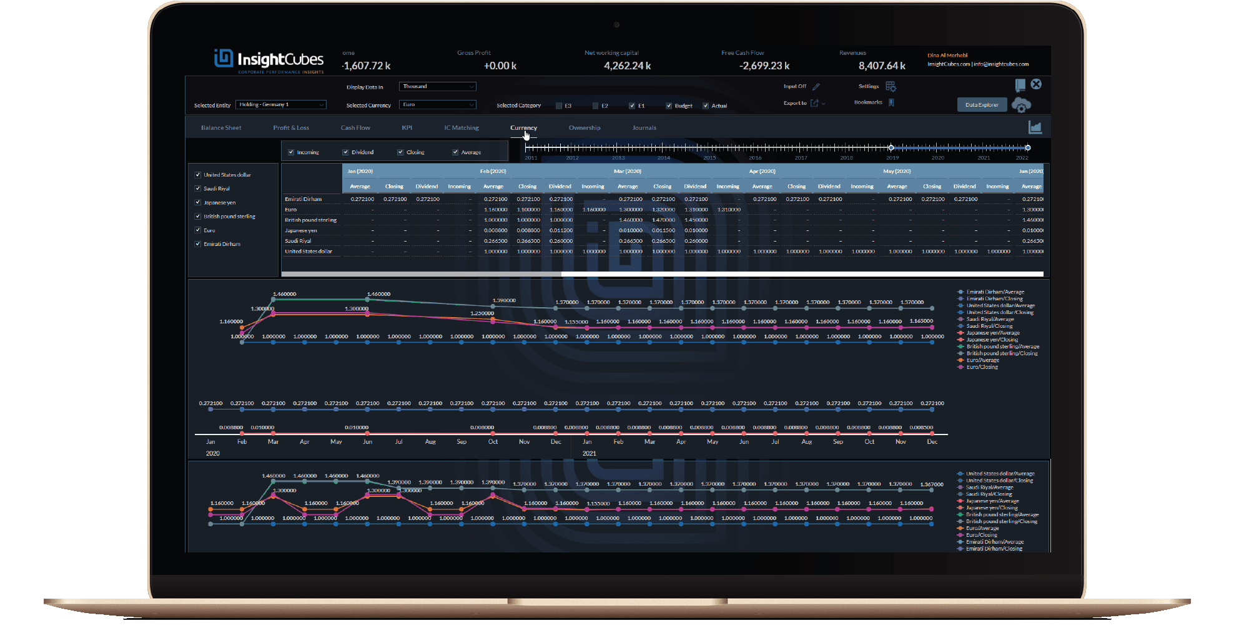Click the Export to share icon
The image size is (1234, 633).
[x=814, y=103]
